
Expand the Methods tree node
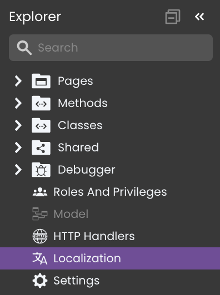pos(18,103)
